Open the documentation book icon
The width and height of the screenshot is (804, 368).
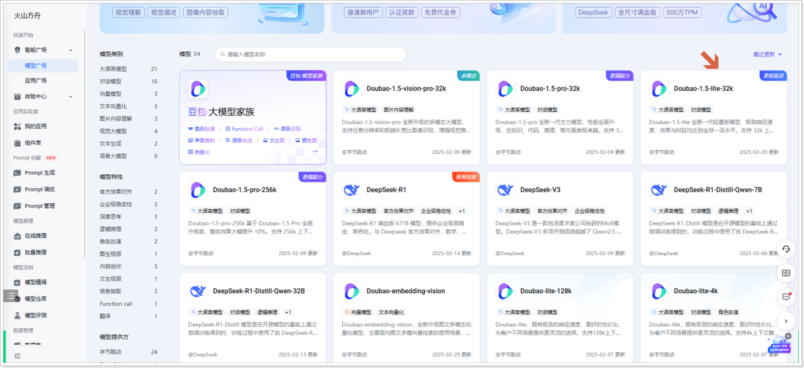click(786, 273)
